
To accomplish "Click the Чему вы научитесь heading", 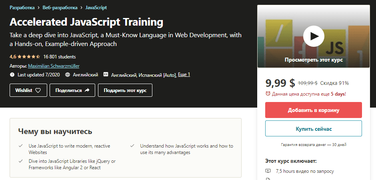I will click(x=55, y=131).
